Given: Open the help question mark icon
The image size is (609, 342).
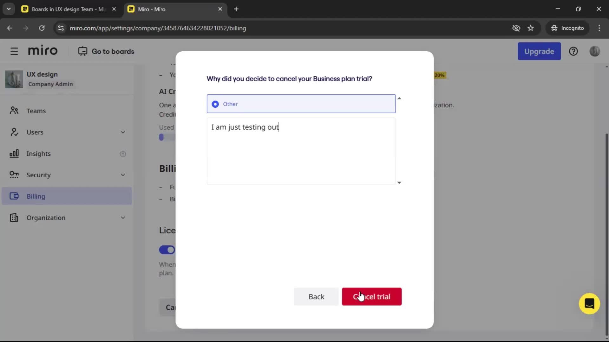Looking at the screenshot, I should 573,51.
